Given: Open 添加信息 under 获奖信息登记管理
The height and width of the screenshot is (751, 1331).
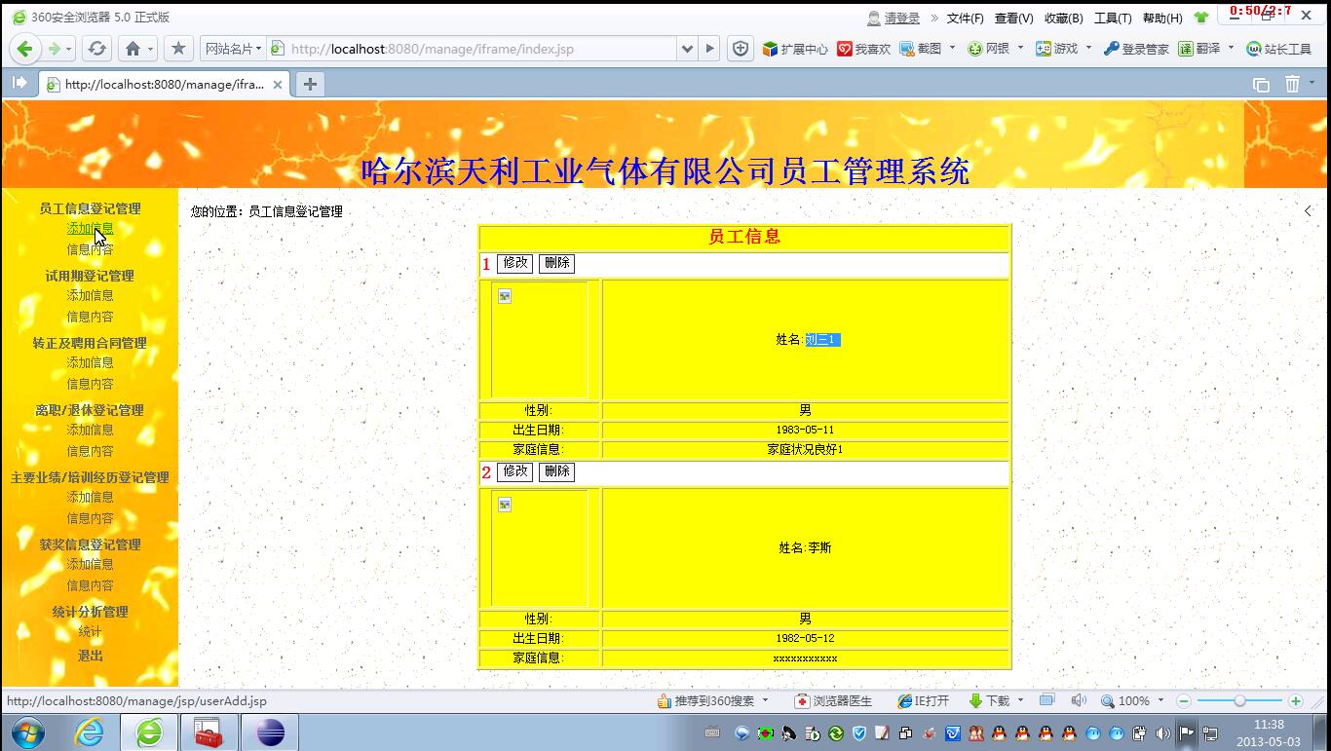Looking at the screenshot, I should coord(90,564).
